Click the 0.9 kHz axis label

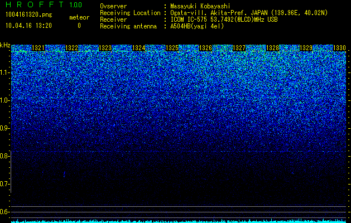click(4, 128)
